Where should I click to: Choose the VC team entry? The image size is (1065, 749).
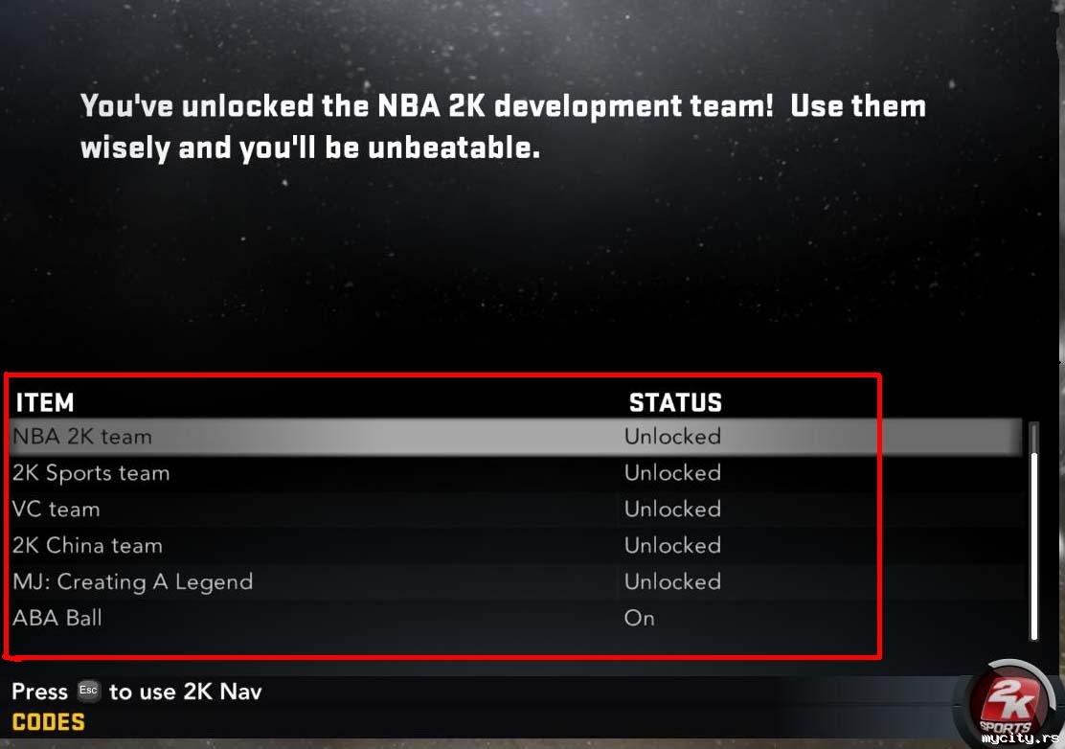coord(57,510)
